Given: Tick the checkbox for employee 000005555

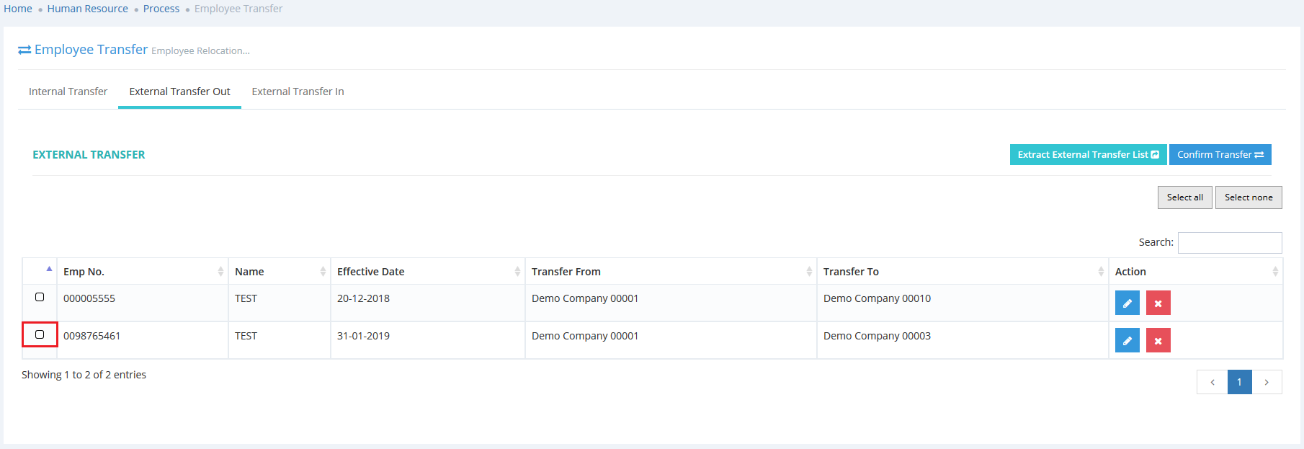Looking at the screenshot, I should click(40, 297).
